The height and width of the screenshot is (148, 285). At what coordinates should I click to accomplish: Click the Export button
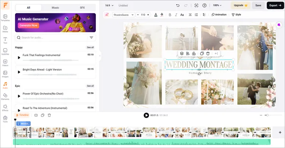click(x=275, y=5)
